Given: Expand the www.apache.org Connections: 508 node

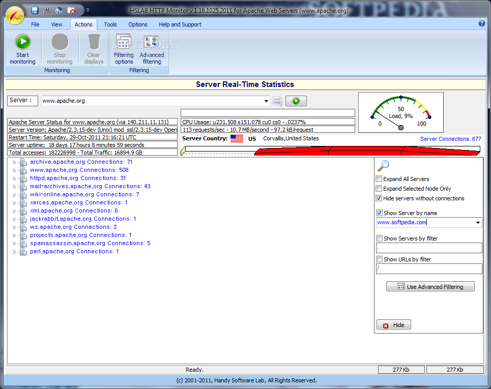Looking at the screenshot, I should pos(14,170).
